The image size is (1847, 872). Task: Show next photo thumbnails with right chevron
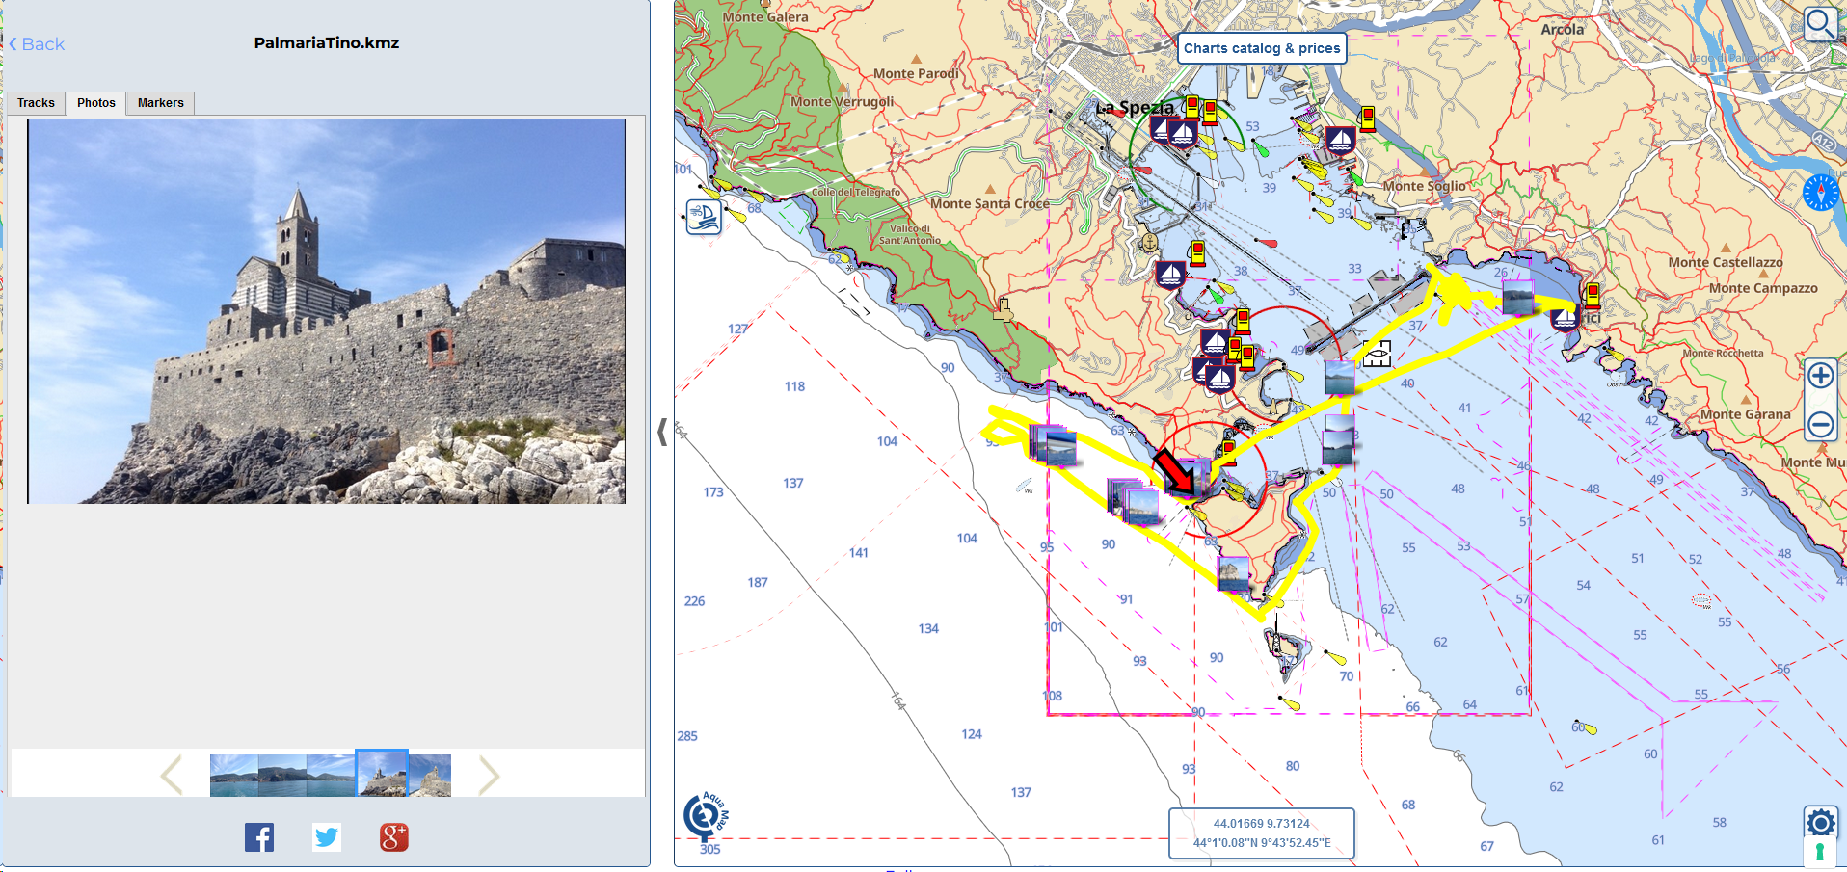tap(489, 775)
